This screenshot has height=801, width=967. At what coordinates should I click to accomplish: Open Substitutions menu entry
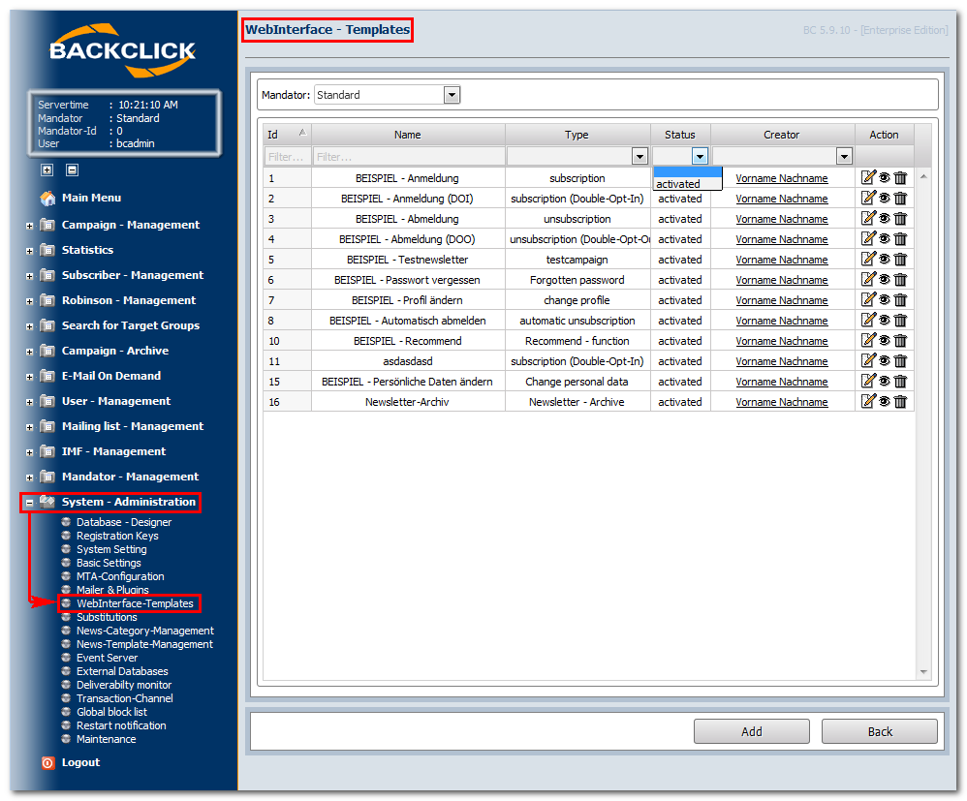point(107,617)
